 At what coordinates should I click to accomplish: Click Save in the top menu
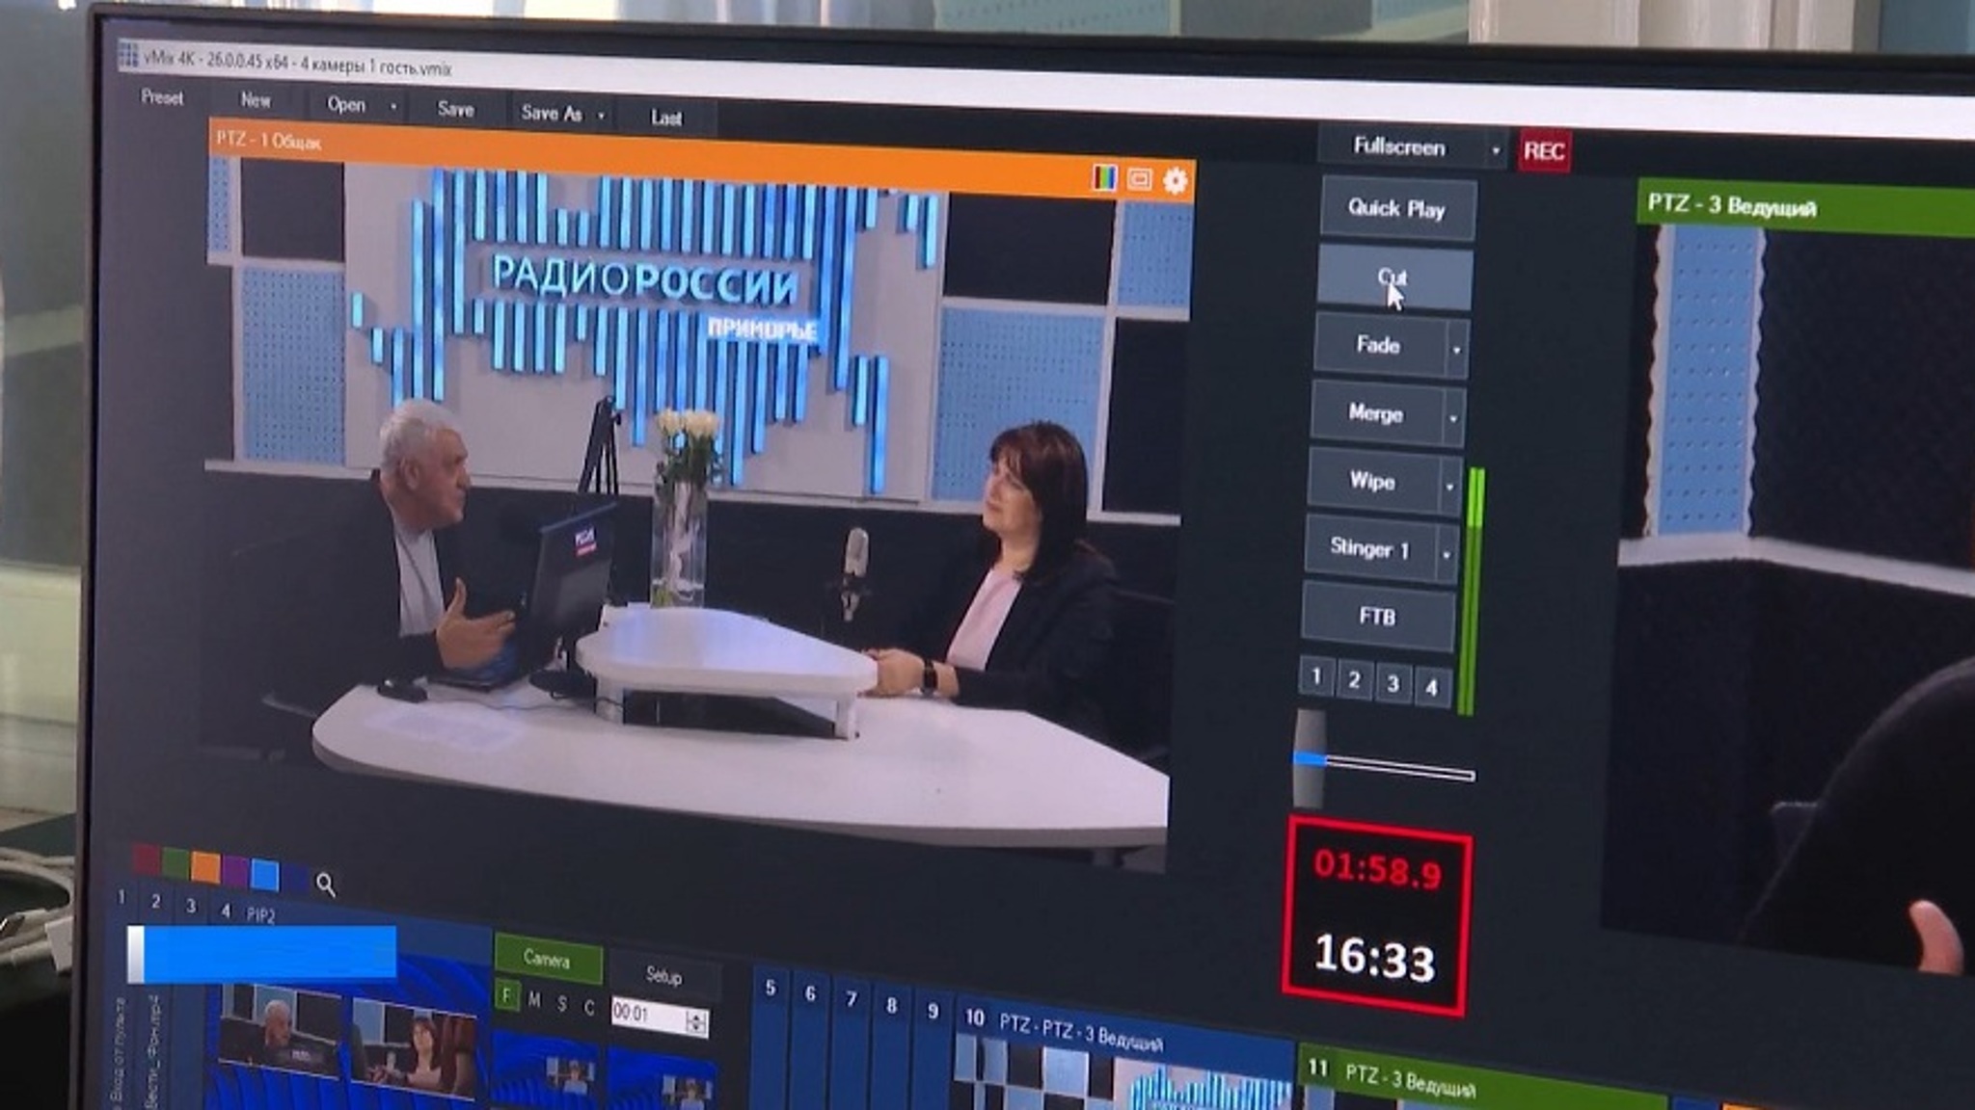tap(455, 109)
